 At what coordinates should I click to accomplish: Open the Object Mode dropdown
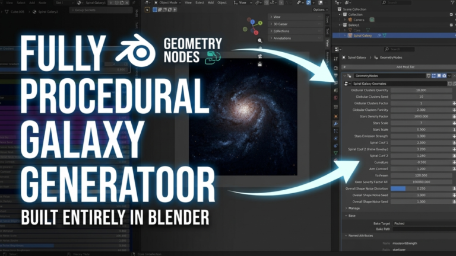point(167,2)
